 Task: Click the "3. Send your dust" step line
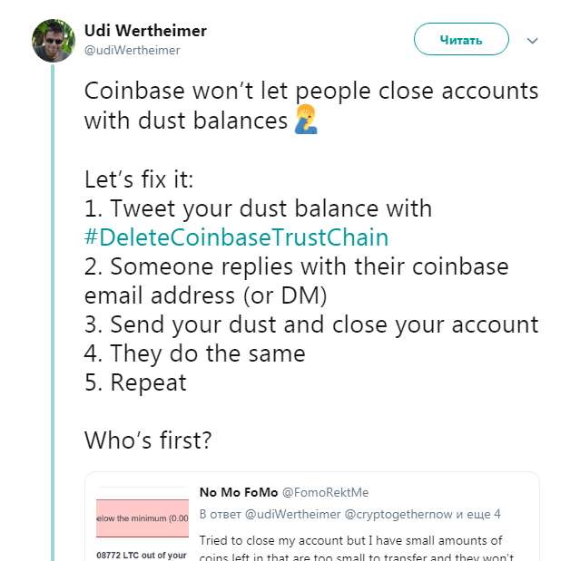(311, 324)
